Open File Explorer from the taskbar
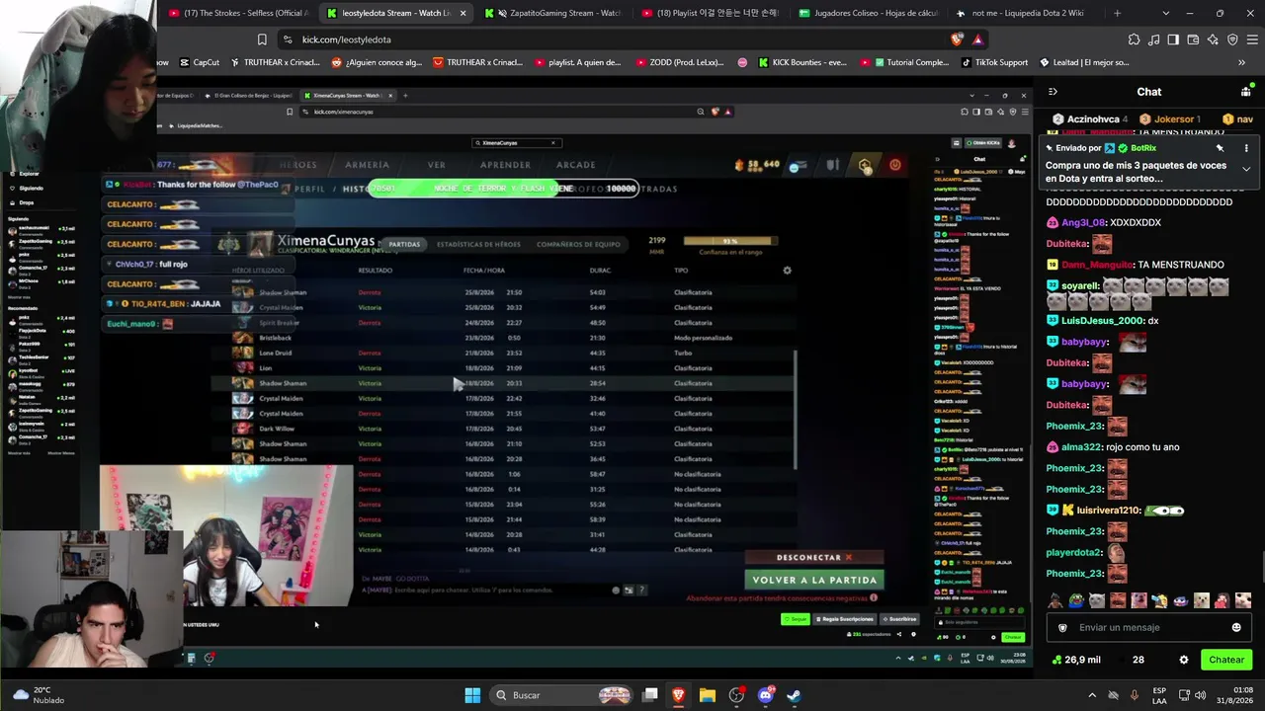The height and width of the screenshot is (711, 1265). pos(708,695)
